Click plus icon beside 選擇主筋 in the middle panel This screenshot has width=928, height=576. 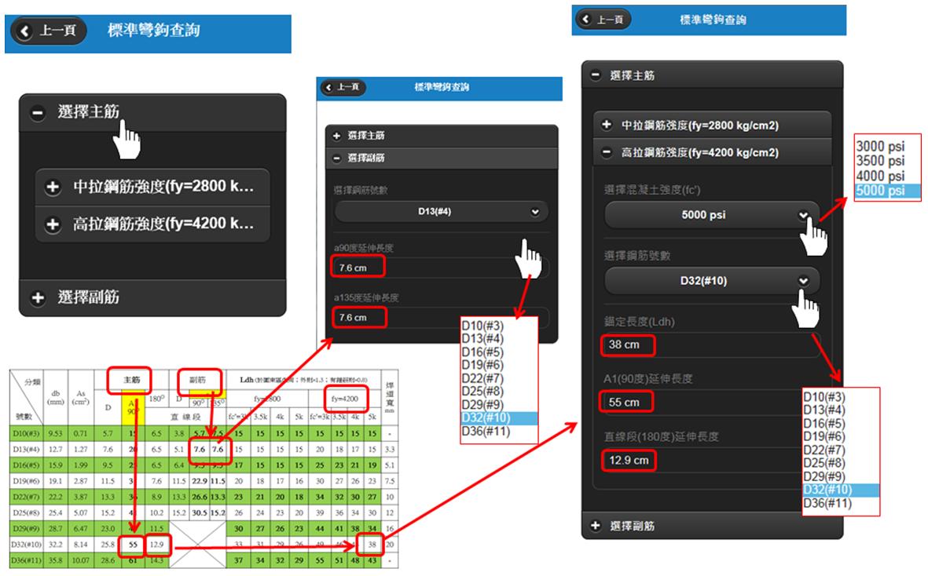pyautogui.click(x=337, y=136)
